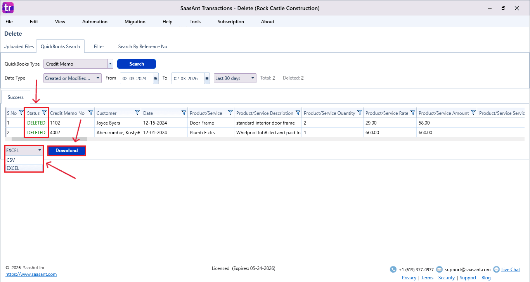
Task: Choose EXCEL option in the format list
Action: [x=24, y=168]
